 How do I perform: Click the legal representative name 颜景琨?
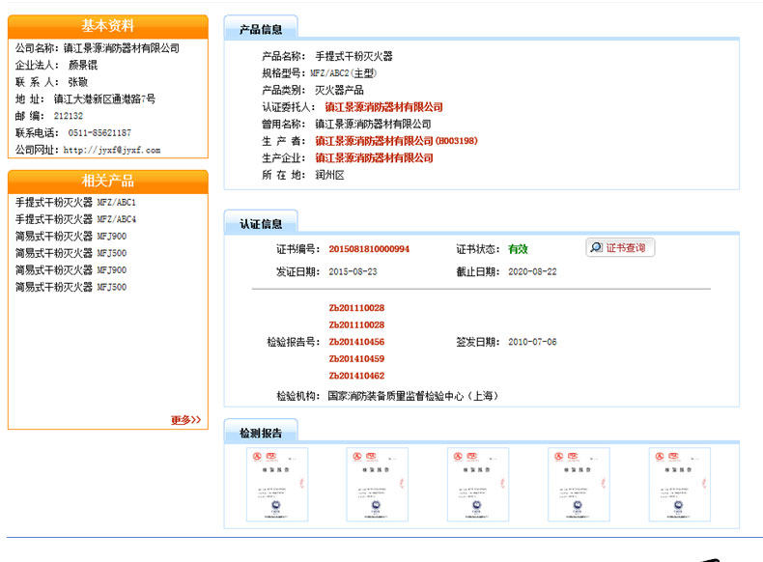pyautogui.click(x=83, y=66)
